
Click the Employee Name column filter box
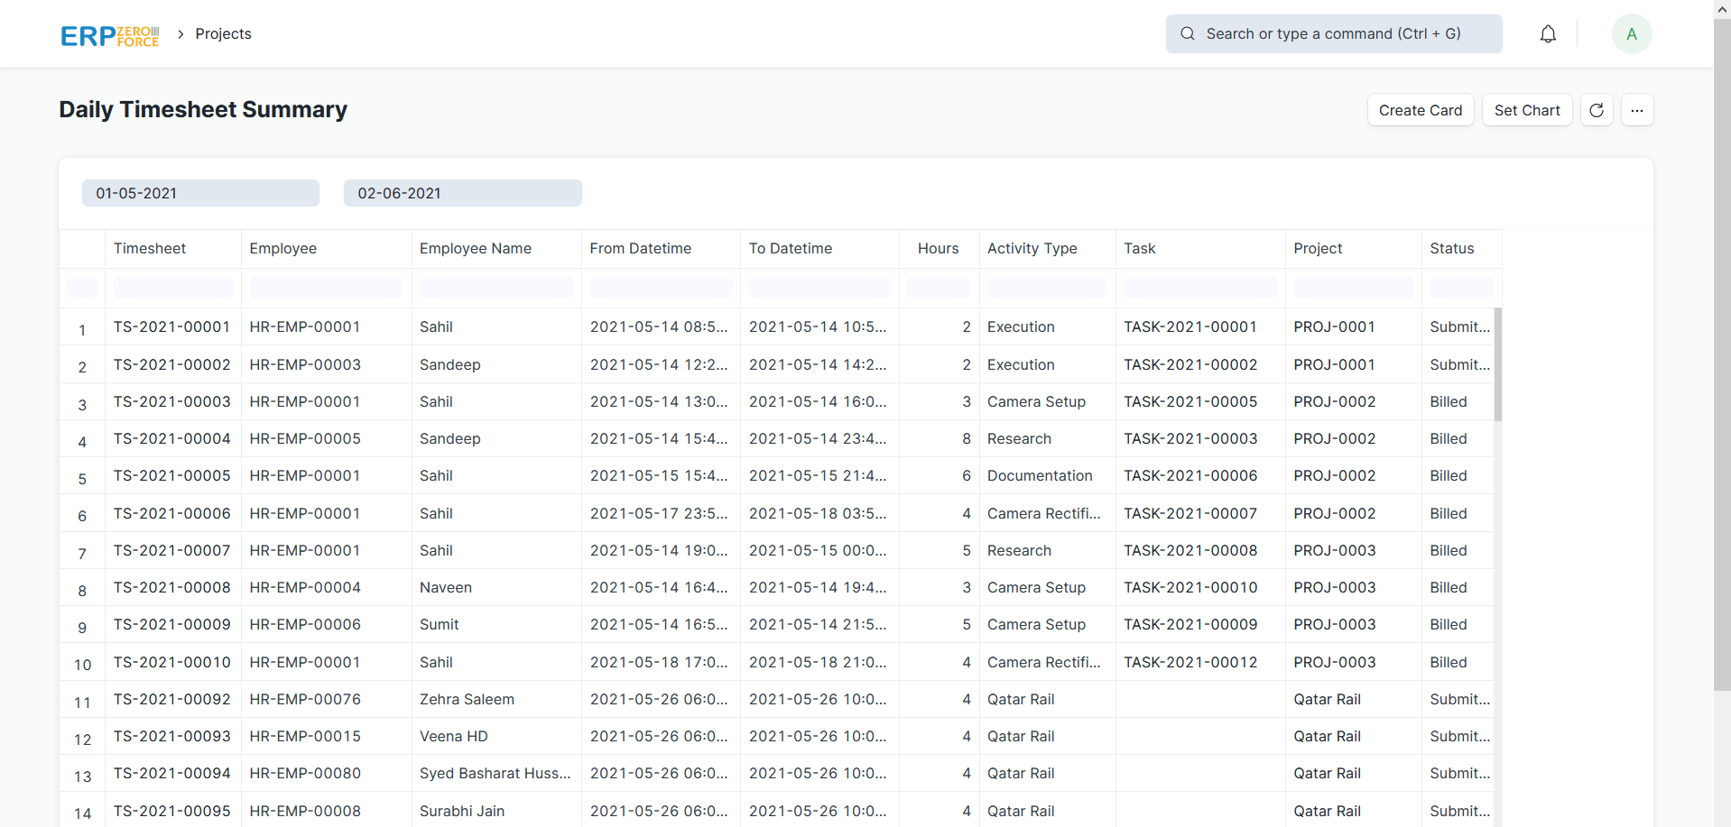[x=496, y=288]
